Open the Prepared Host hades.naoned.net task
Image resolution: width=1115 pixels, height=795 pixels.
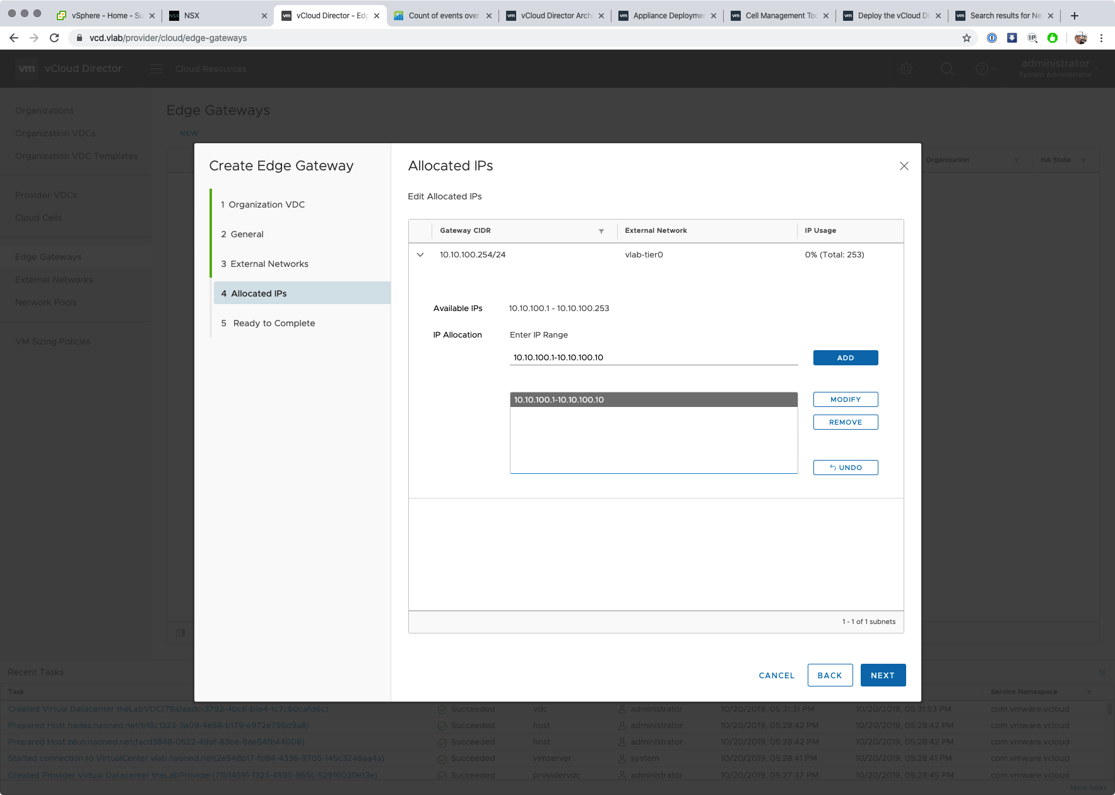[x=158, y=726]
